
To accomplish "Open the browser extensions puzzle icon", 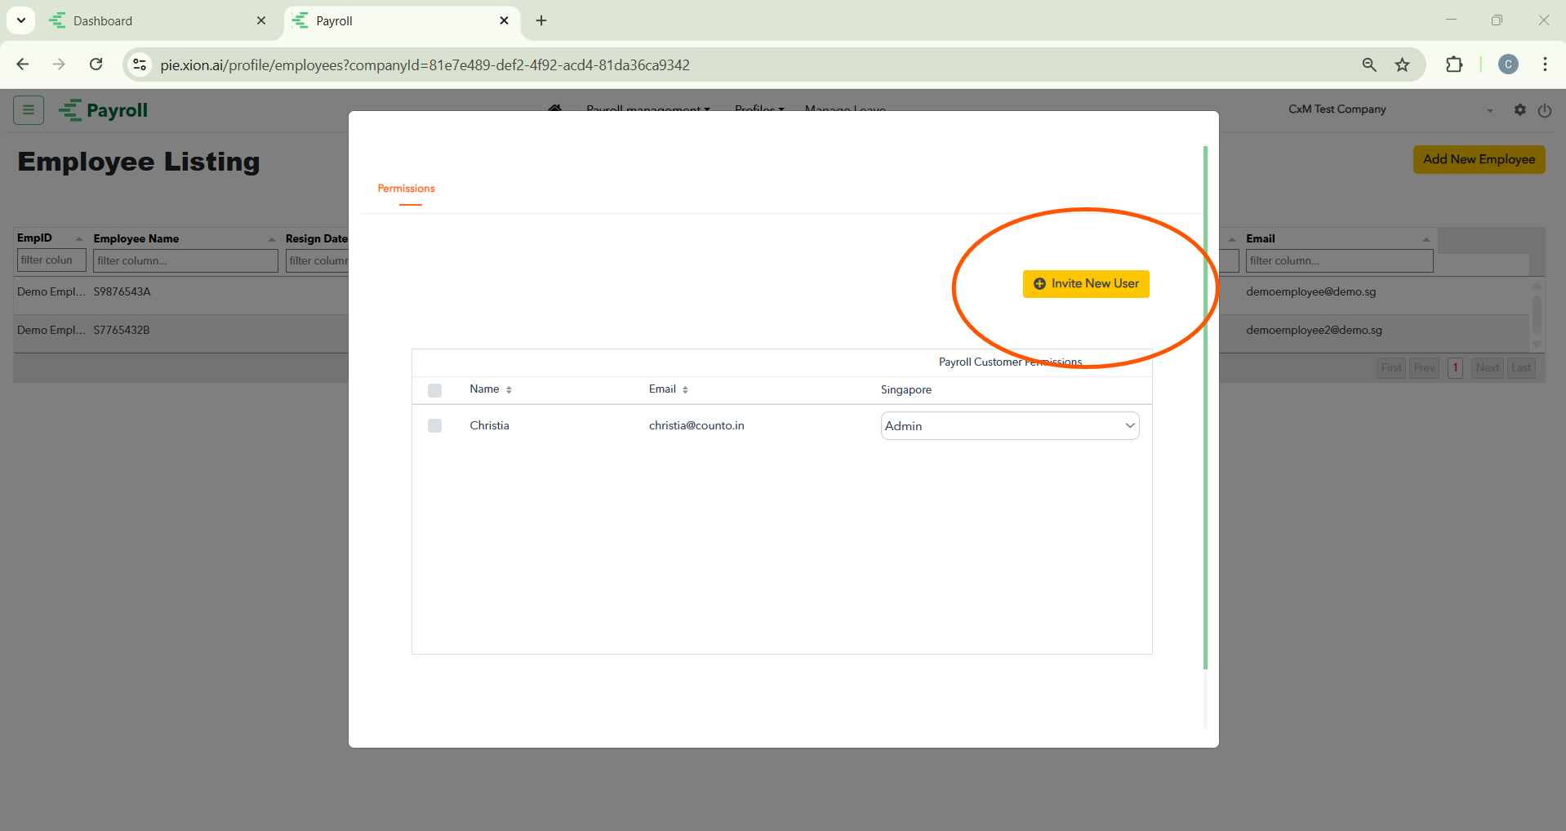I will tap(1454, 64).
